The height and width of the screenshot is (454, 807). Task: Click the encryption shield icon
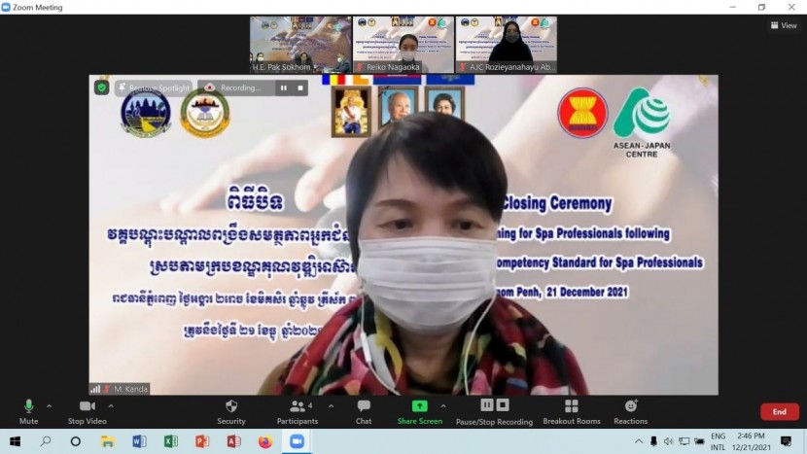[x=101, y=87]
